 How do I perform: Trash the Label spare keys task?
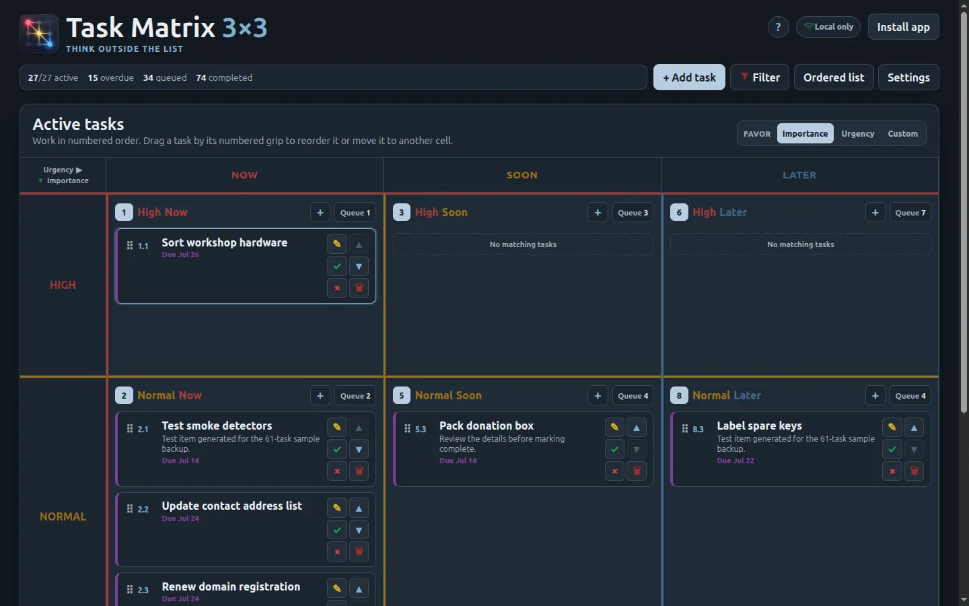coord(913,471)
